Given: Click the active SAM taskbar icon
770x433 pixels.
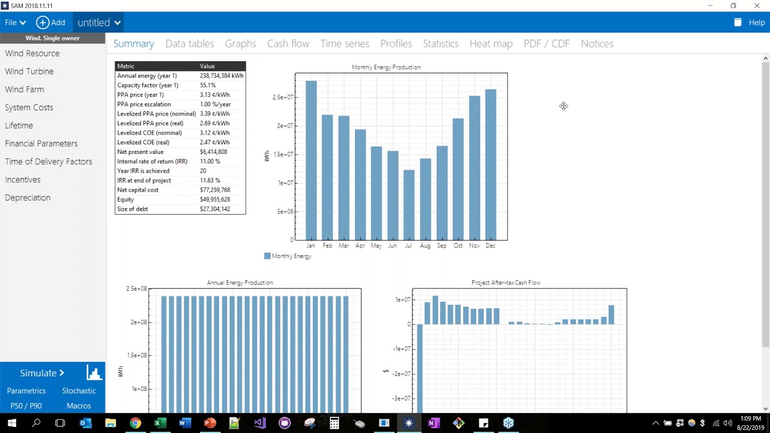Looking at the screenshot, I should [409, 423].
